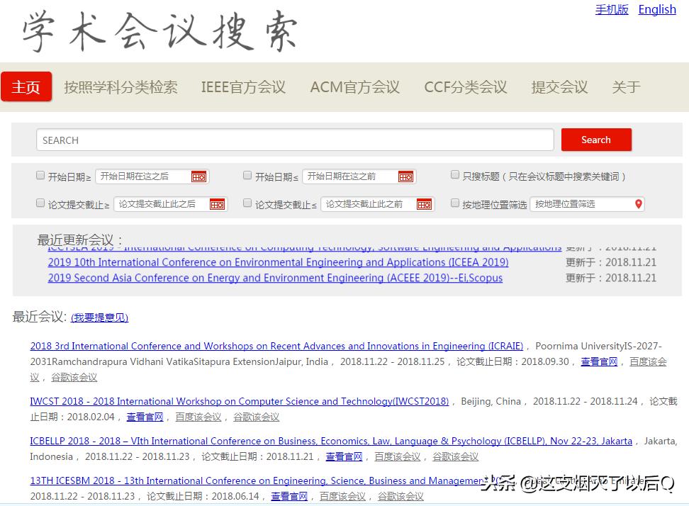The width and height of the screenshot is (689, 506).
Task: Switch site language to English
Action: click(656, 9)
